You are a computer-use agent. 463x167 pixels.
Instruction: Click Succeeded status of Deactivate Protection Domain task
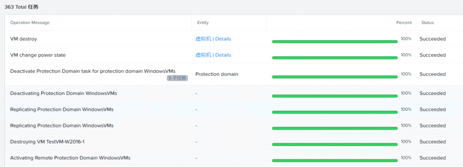(433, 74)
